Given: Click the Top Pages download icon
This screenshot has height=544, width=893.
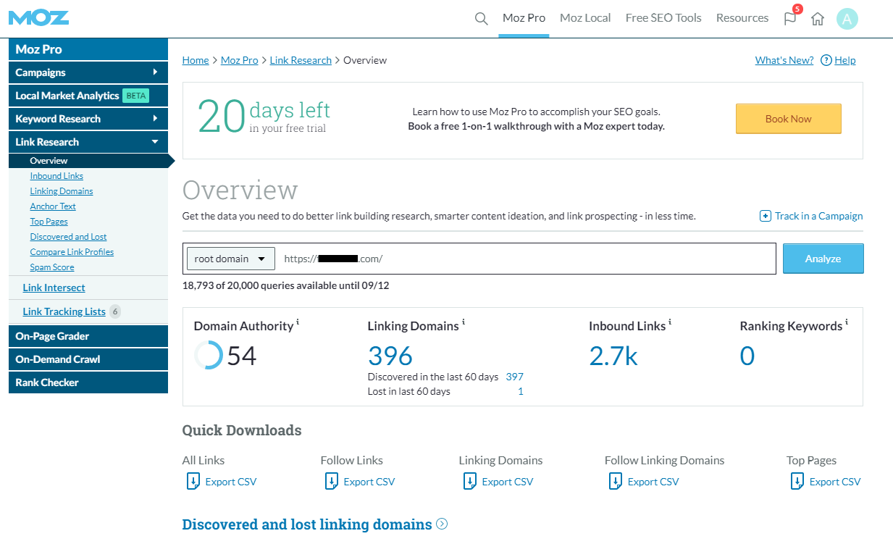Looking at the screenshot, I should click(797, 481).
